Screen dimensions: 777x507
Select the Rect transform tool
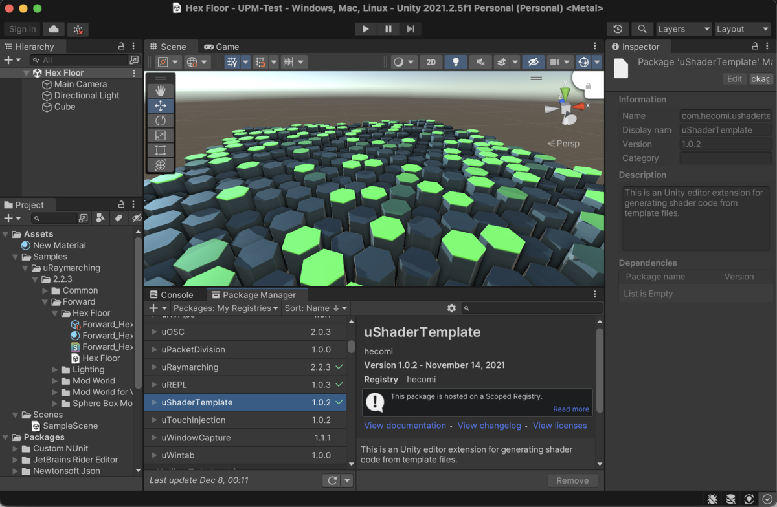(161, 151)
